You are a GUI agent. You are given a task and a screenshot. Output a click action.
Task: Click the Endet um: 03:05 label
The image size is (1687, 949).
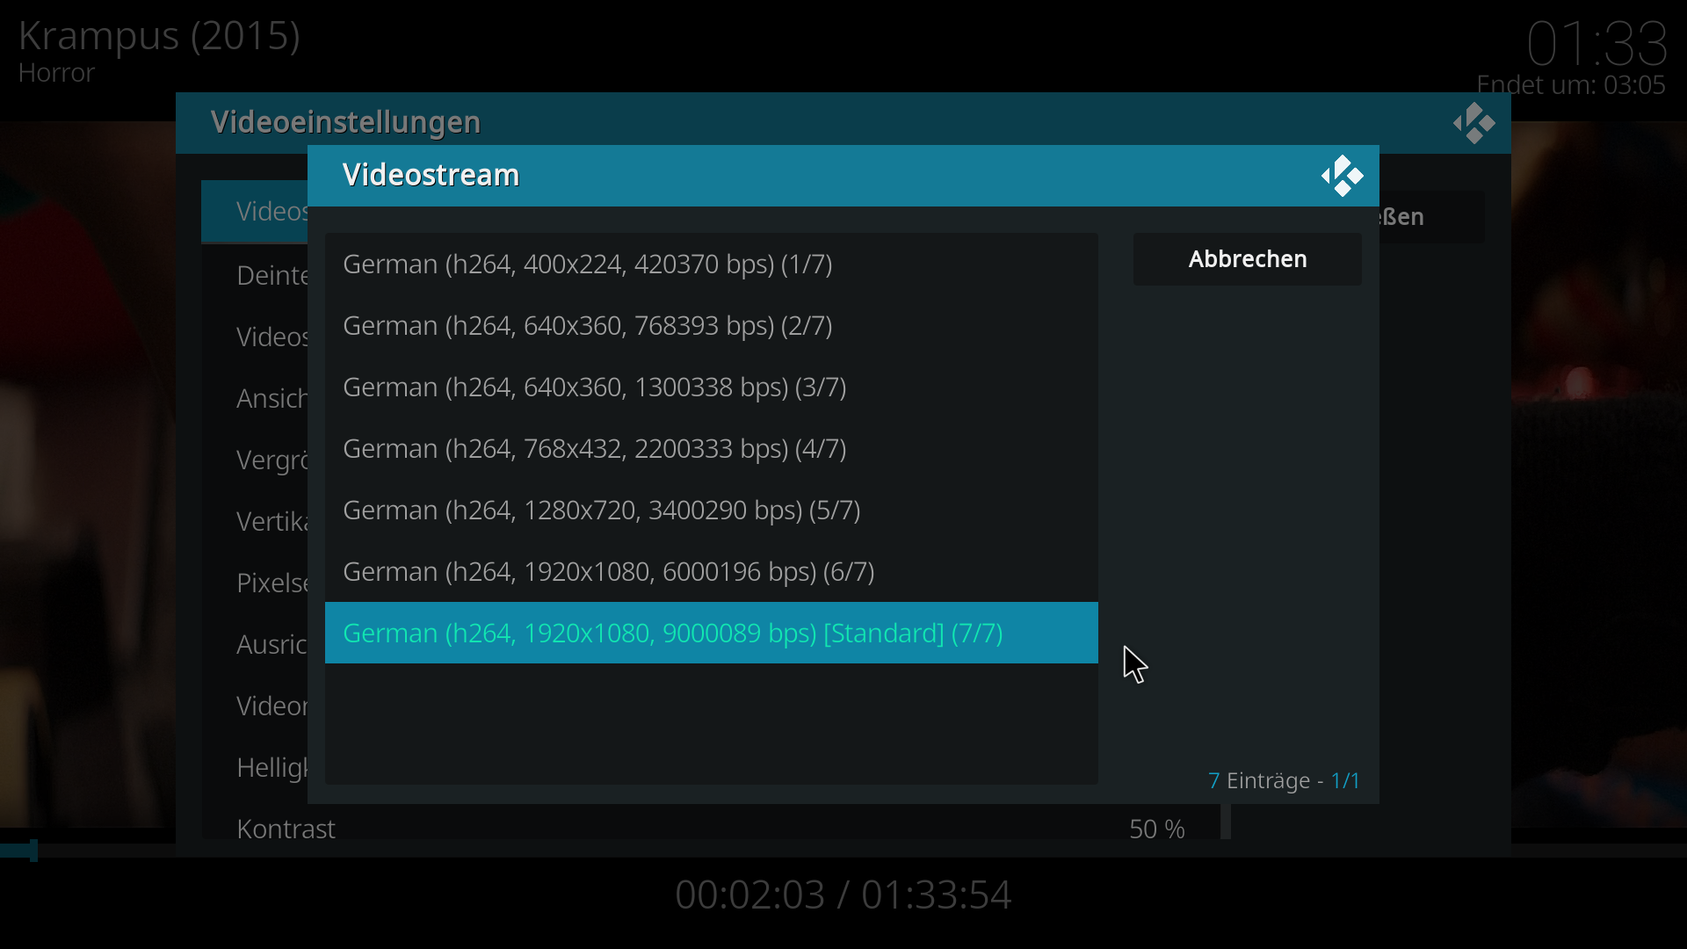pos(1571,85)
